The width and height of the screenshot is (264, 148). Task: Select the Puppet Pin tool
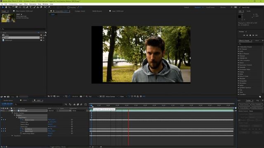49,7
